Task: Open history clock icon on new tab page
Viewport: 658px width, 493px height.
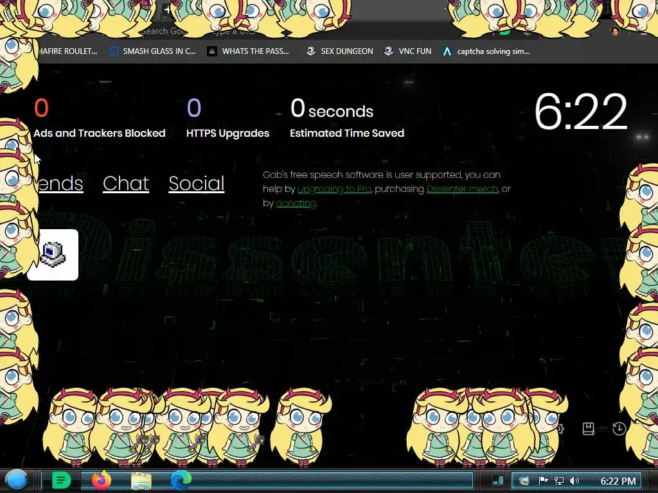Action: coord(619,428)
